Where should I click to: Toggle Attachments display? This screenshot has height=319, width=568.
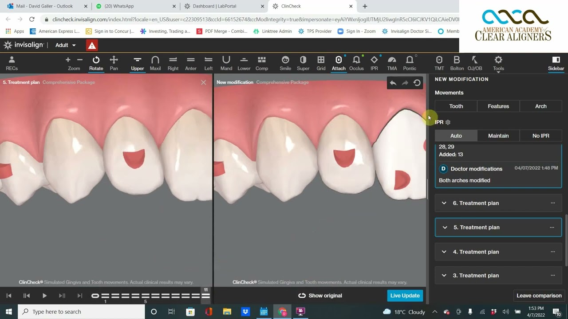tap(339, 63)
